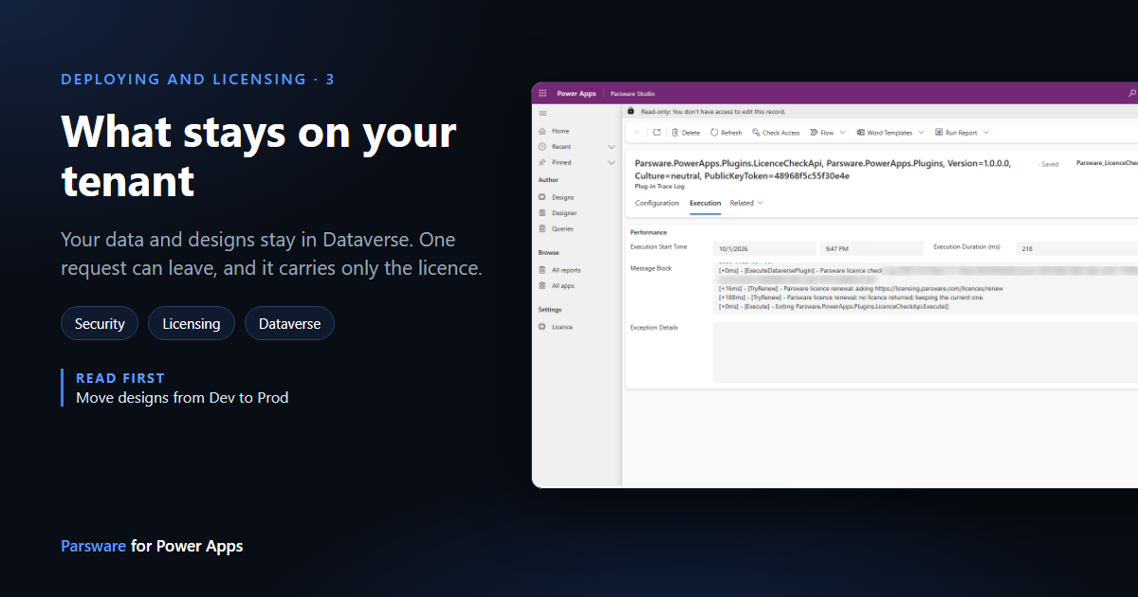1138x597 pixels.
Task: Click the Run Report command
Action: coord(957,133)
